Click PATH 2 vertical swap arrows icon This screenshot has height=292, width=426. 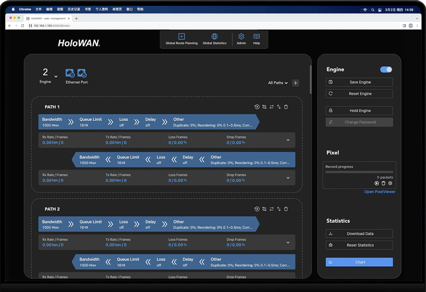(x=279, y=209)
